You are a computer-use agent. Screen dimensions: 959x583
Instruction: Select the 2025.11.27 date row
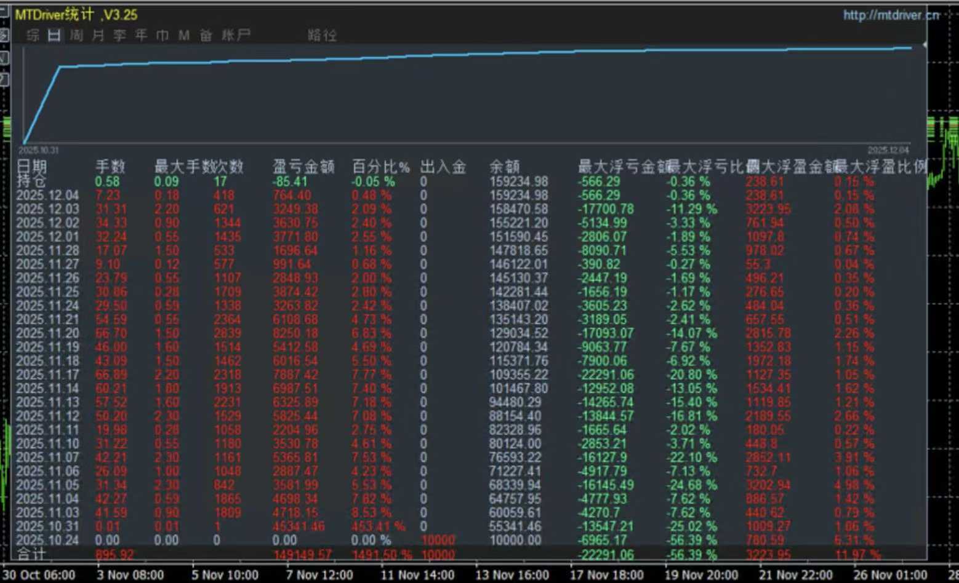47,264
